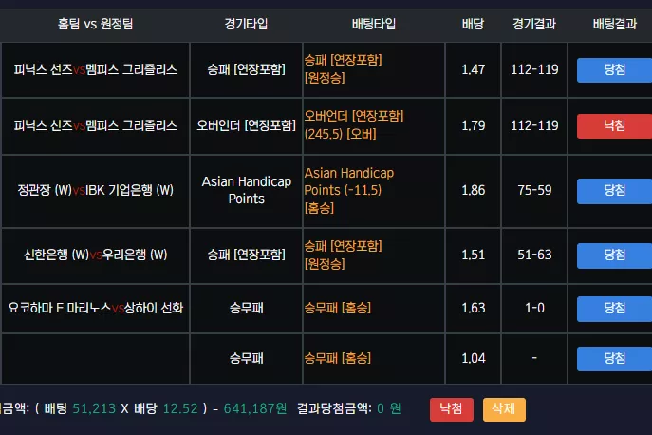Select the 신한은행 (W) vs 우리은행 (W) match cell
This screenshot has width=652, height=435.
tap(95, 255)
